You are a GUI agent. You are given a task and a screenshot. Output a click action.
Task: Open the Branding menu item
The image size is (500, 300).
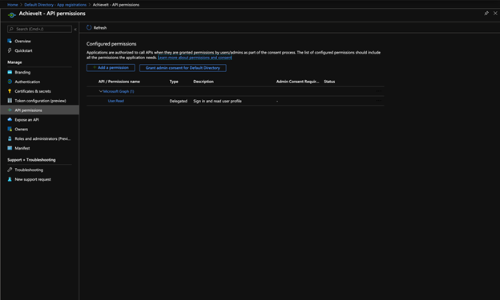click(x=22, y=72)
